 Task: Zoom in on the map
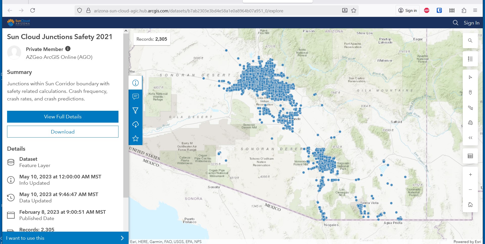click(470, 175)
